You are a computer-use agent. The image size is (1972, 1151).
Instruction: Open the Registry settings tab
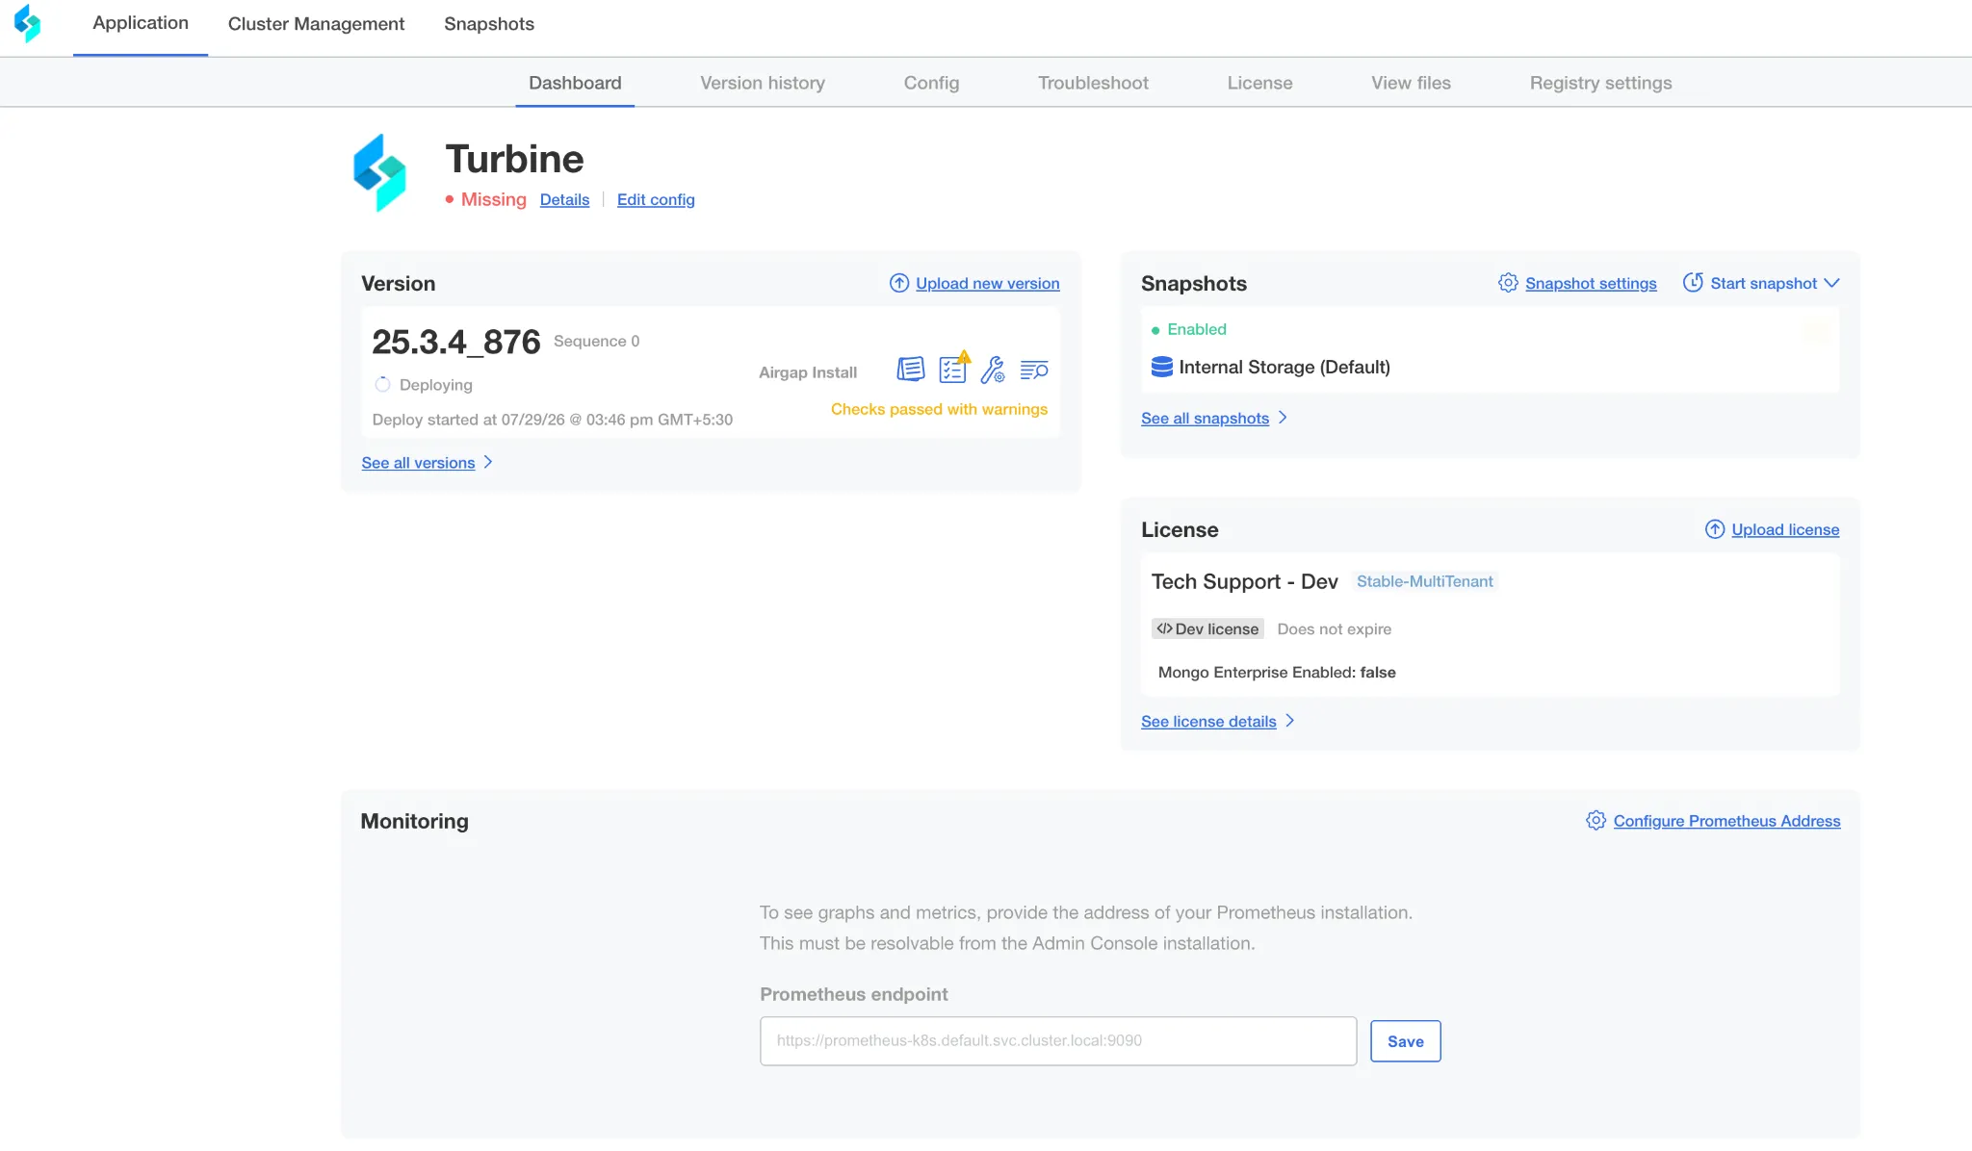pos(1600,83)
